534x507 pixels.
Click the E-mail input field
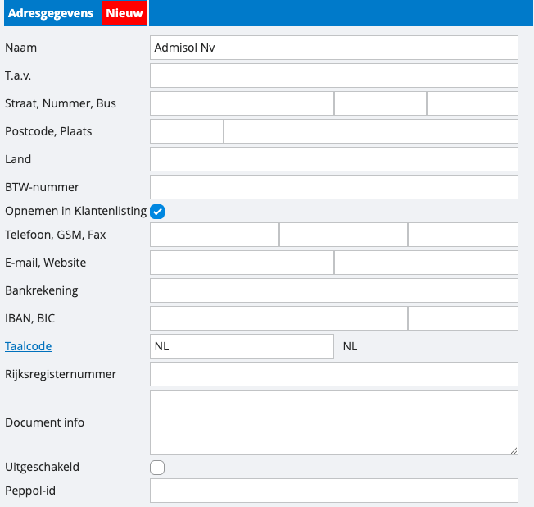point(242,263)
